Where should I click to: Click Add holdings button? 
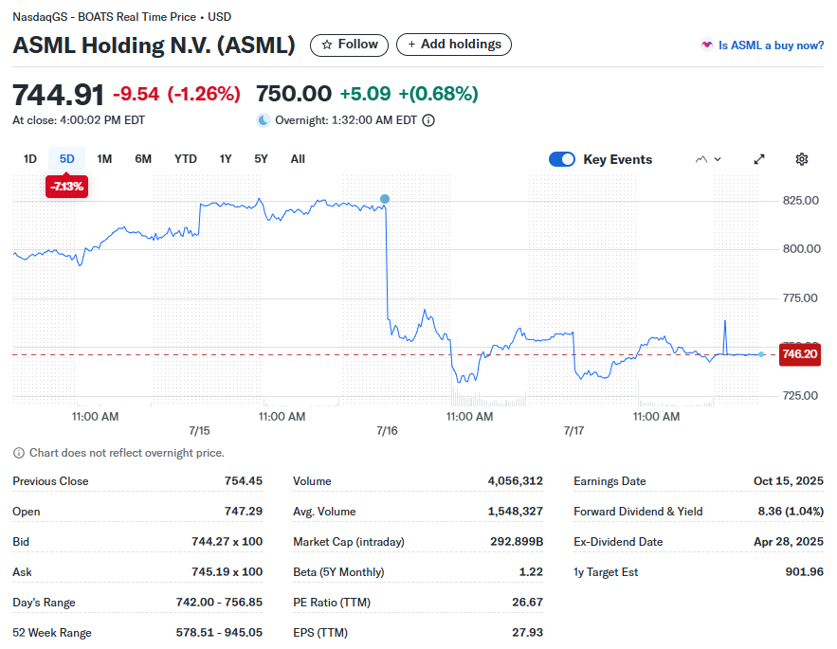pyautogui.click(x=454, y=45)
